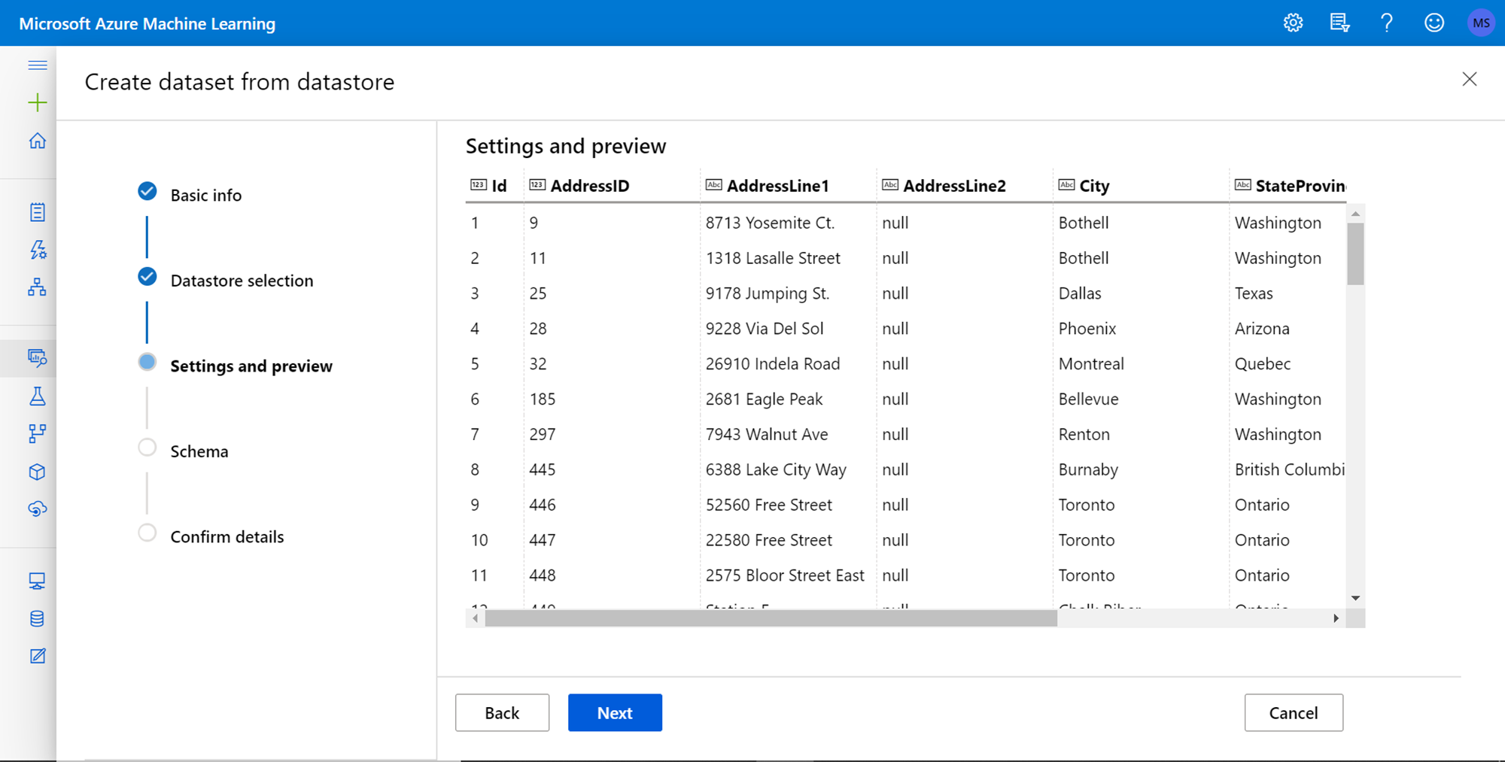This screenshot has width=1505, height=762.
Task: Click the Back button
Action: (x=502, y=712)
